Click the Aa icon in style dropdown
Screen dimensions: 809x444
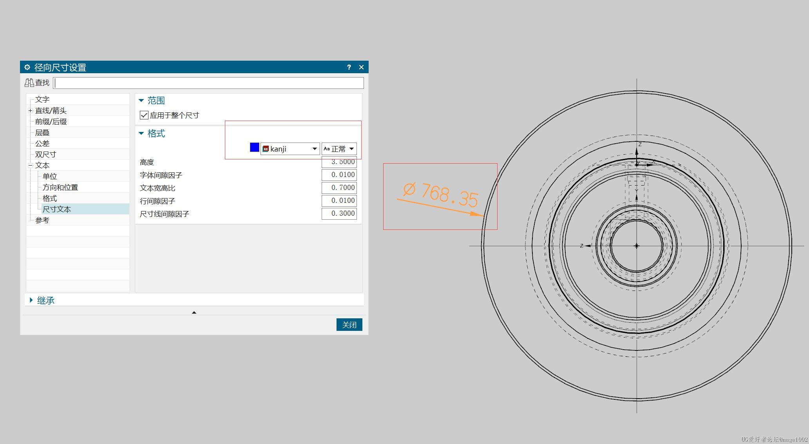[326, 149]
